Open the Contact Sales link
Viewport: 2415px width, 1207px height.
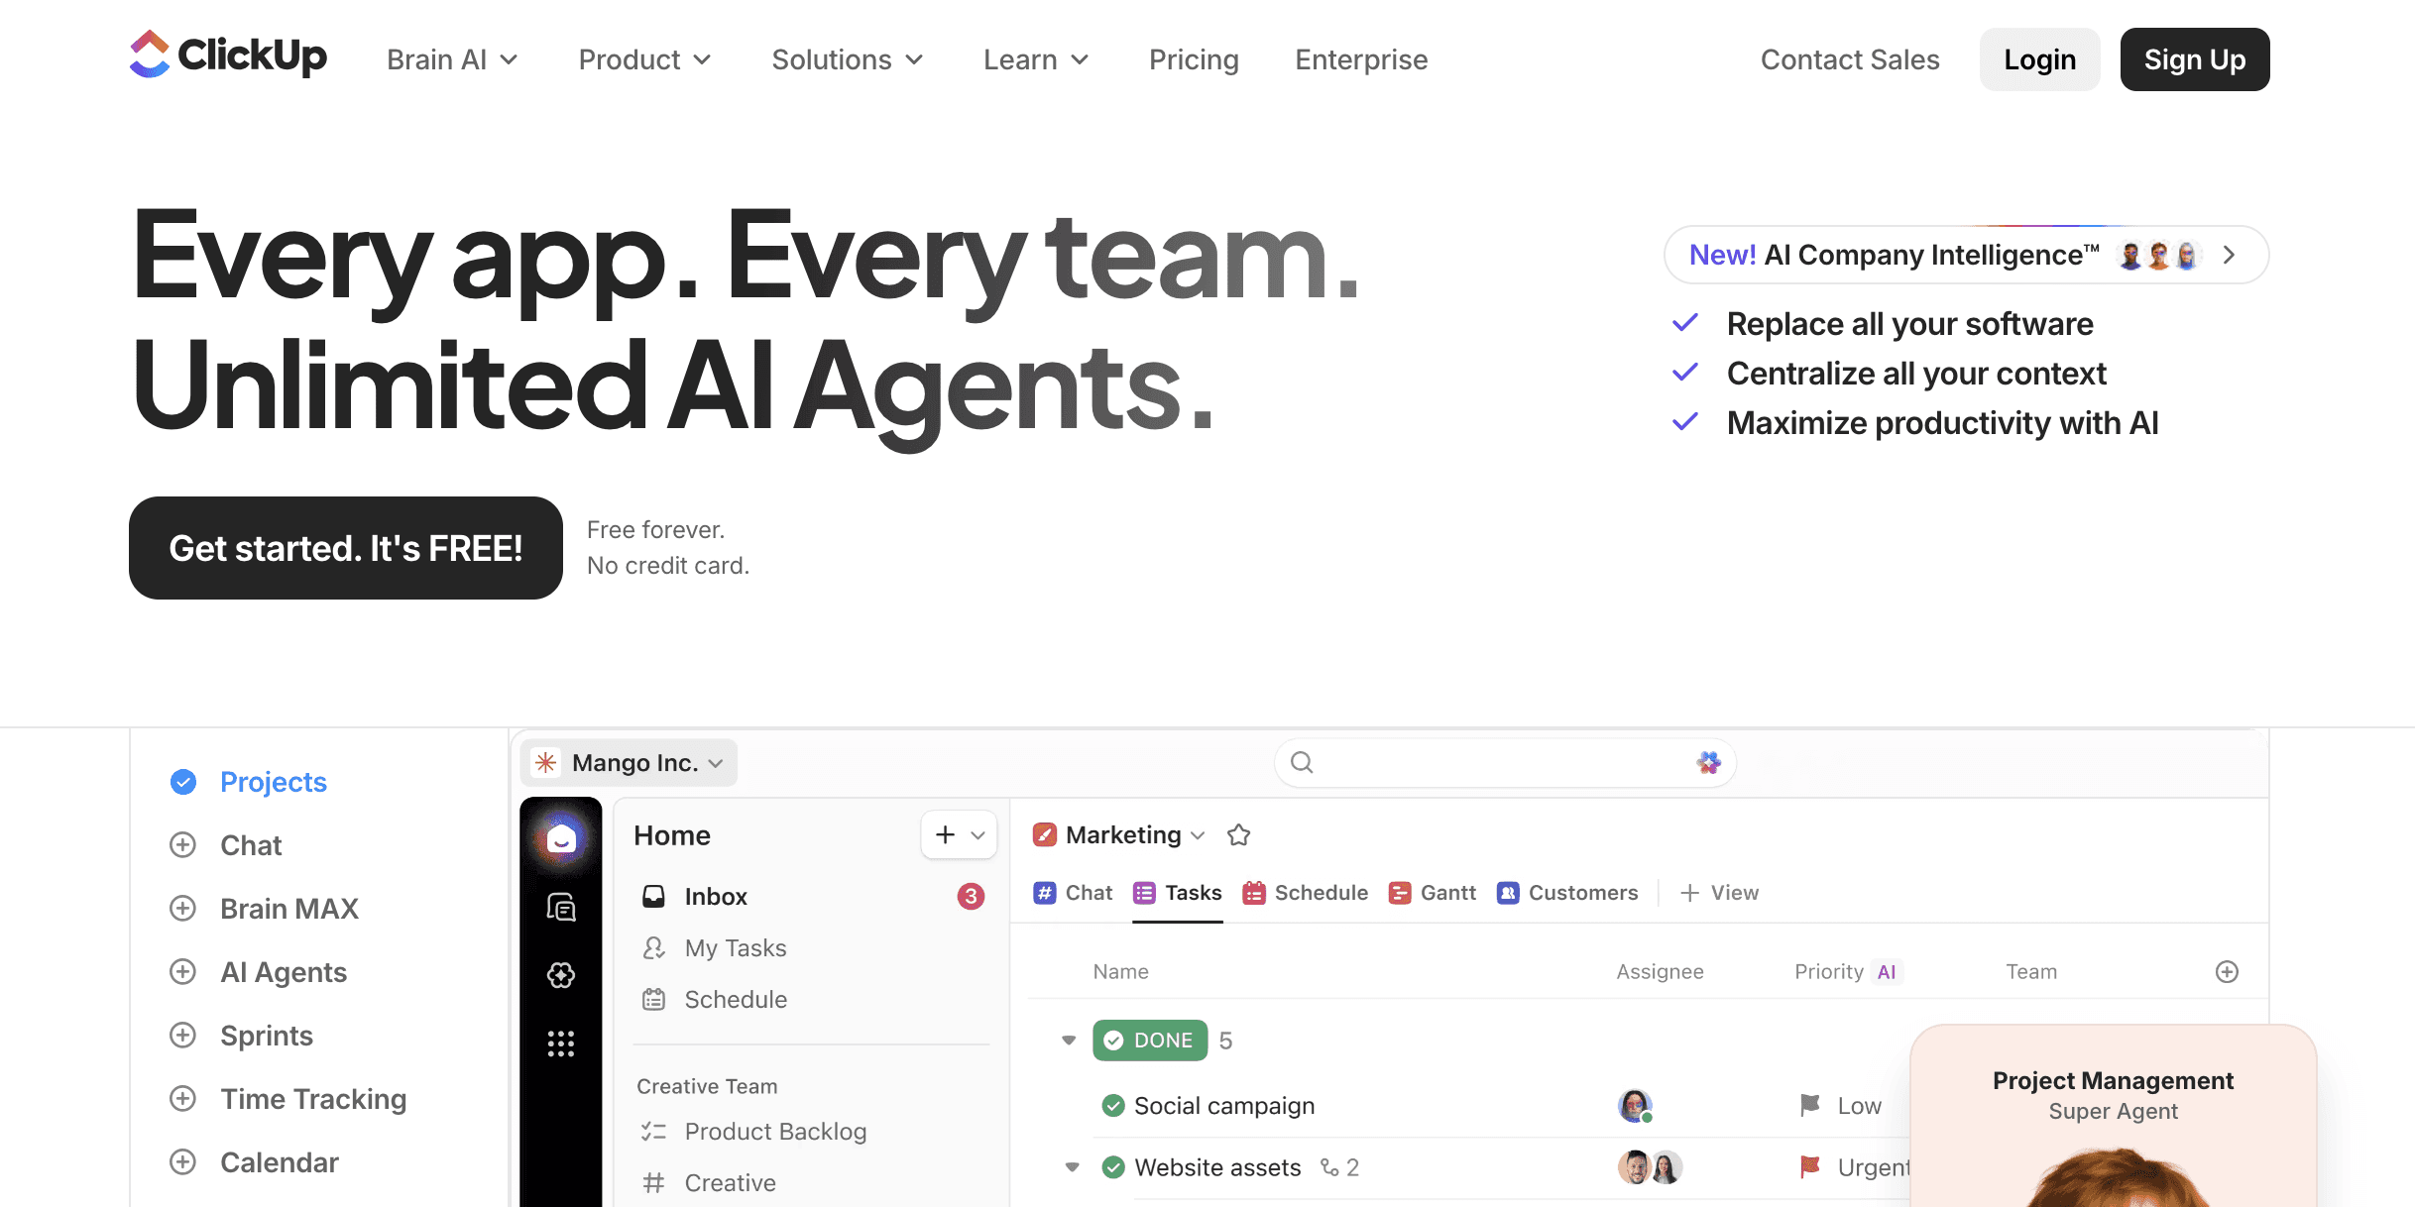point(1850,59)
